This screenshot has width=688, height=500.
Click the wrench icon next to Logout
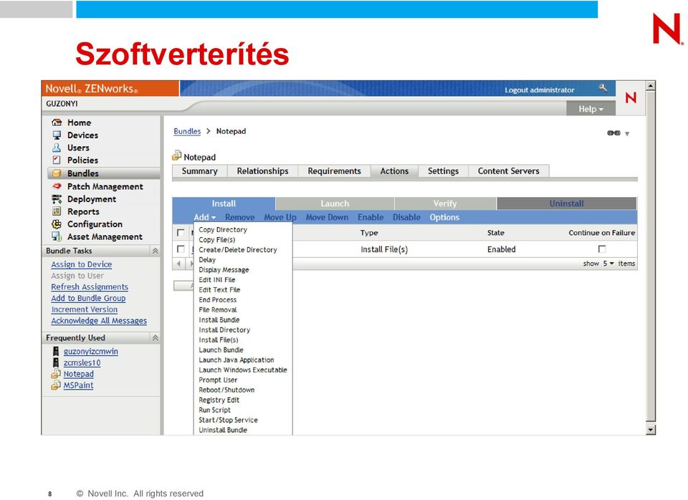click(603, 88)
